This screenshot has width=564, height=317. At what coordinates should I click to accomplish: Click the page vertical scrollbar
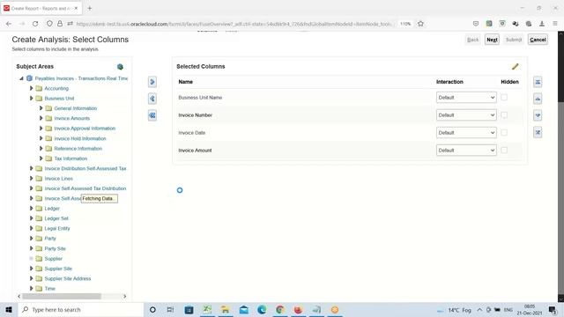click(x=560, y=69)
